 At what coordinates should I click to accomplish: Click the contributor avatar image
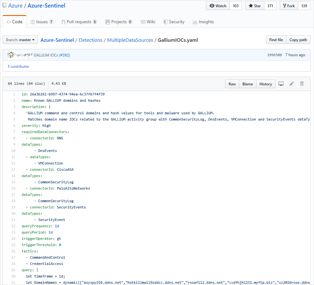coord(11,55)
